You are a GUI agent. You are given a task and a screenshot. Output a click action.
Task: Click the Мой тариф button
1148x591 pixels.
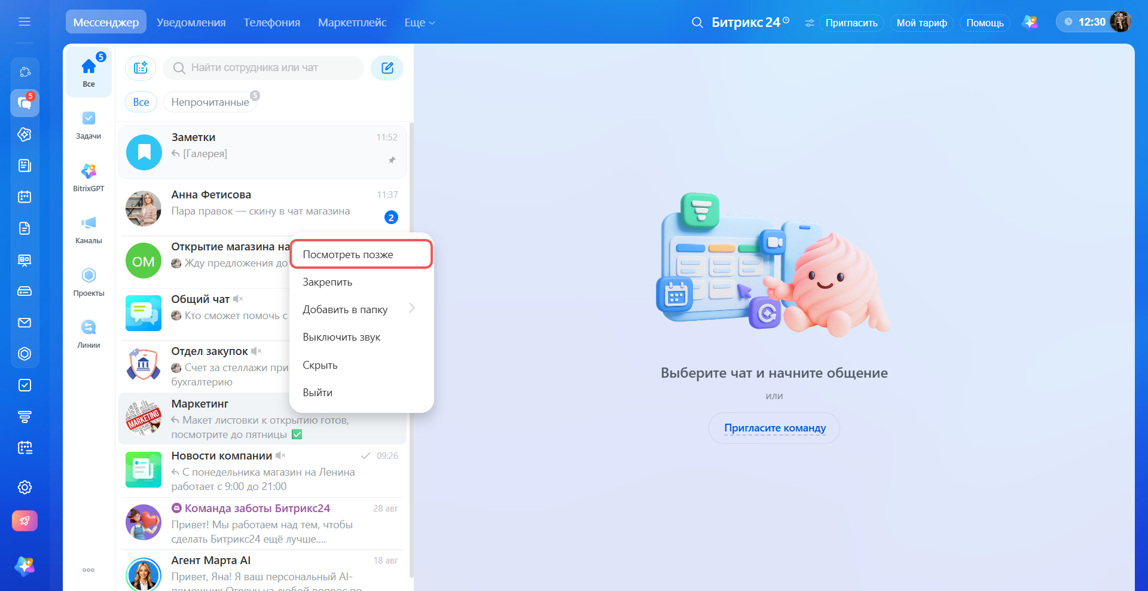[x=921, y=23]
